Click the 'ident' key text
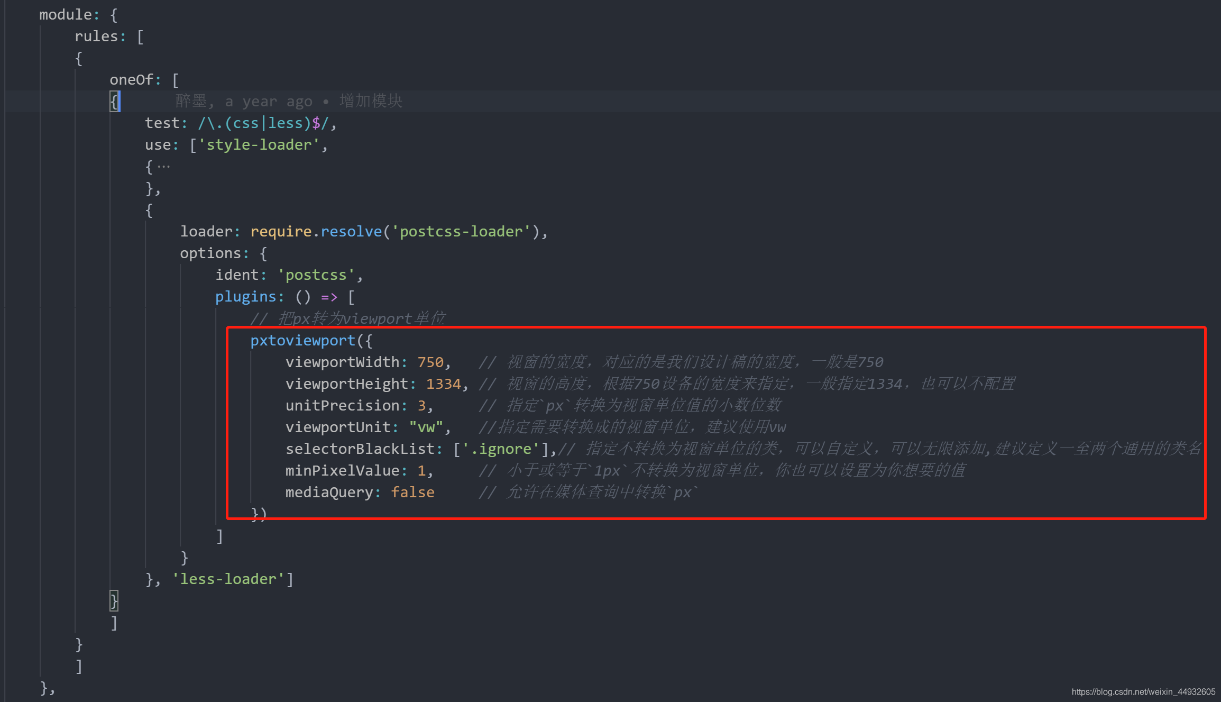This screenshot has width=1221, height=702. point(237,275)
